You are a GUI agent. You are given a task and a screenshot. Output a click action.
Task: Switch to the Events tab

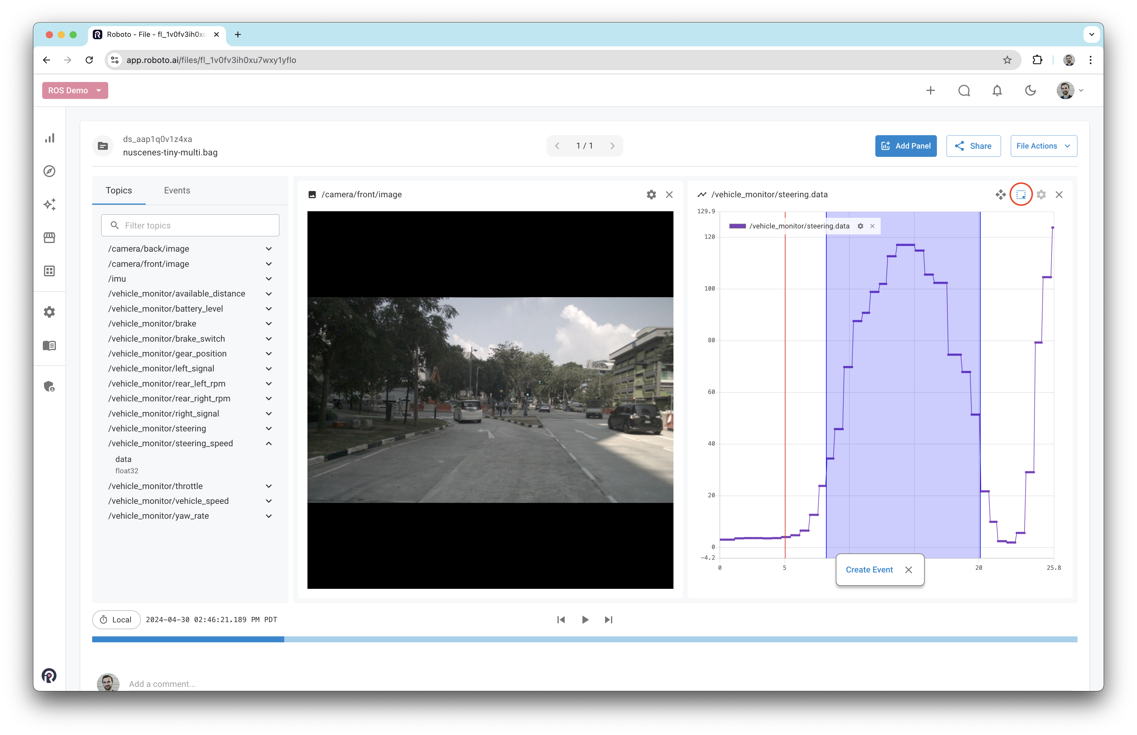click(177, 190)
